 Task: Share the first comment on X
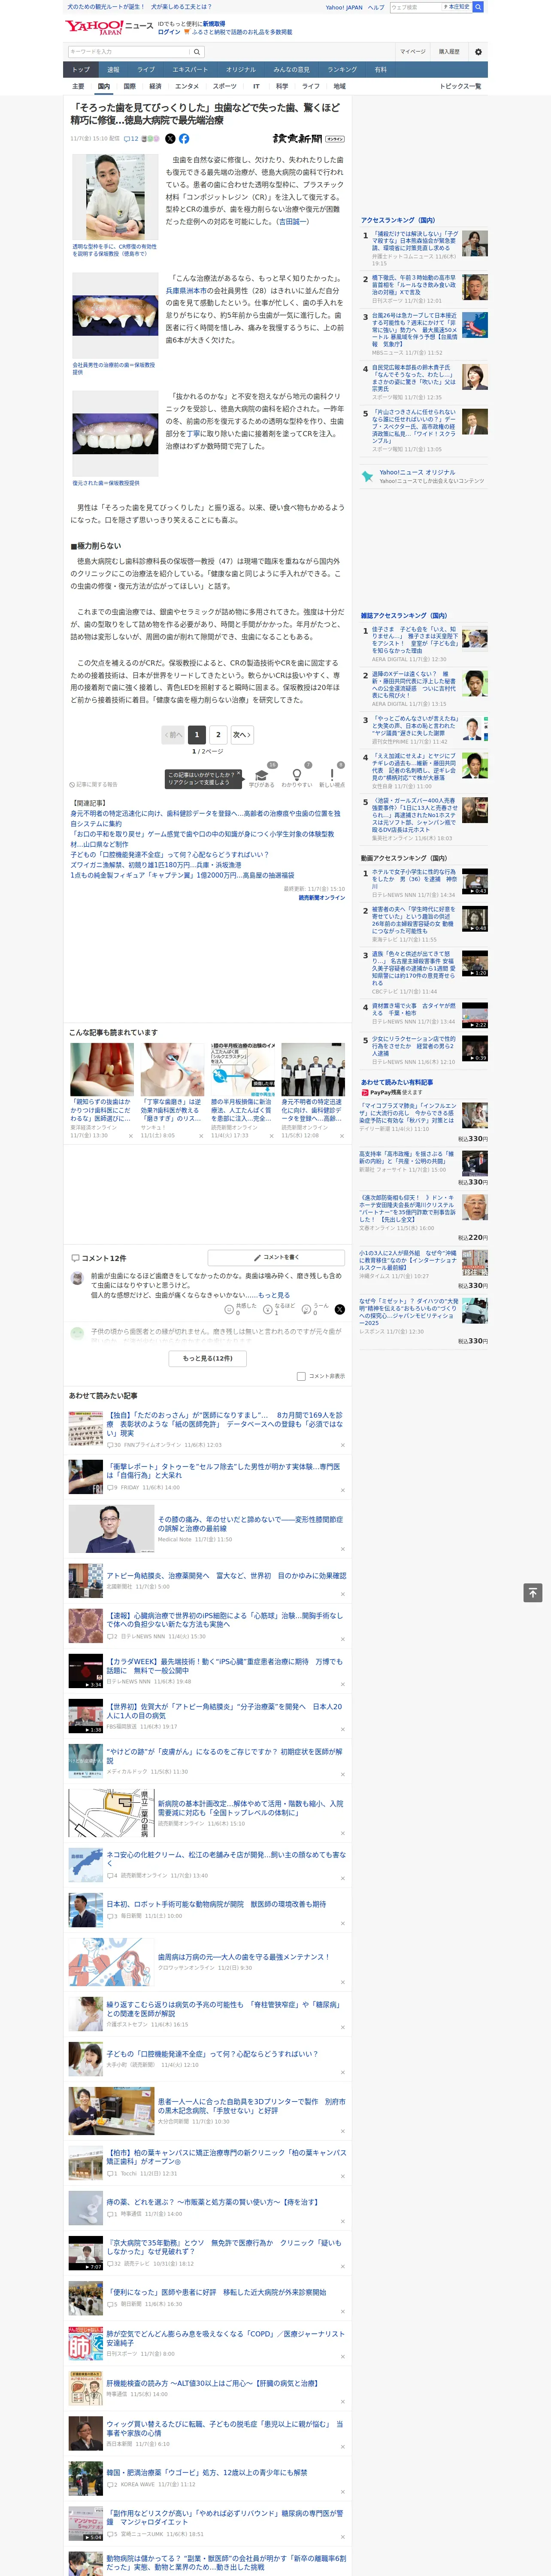click(x=339, y=1309)
